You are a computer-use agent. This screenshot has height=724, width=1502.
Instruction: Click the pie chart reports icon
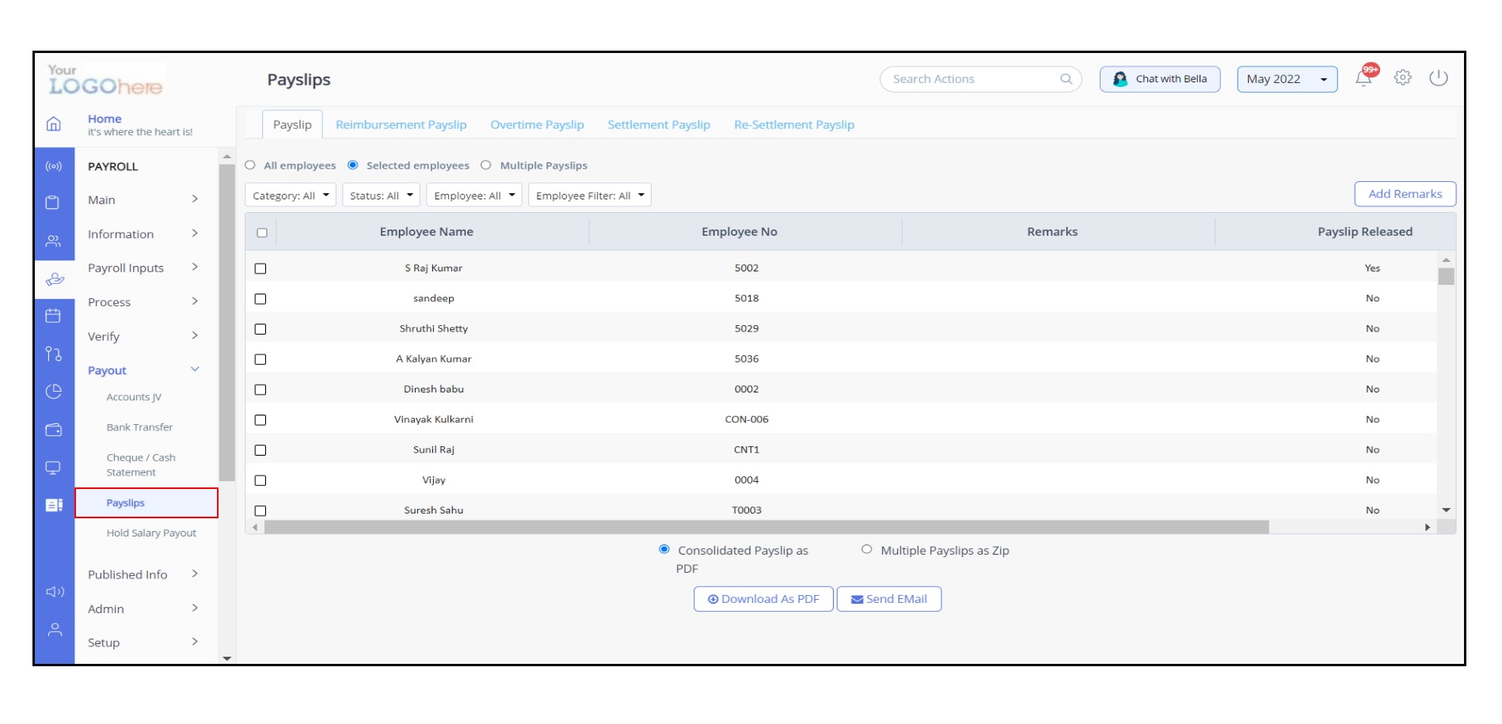(x=53, y=392)
